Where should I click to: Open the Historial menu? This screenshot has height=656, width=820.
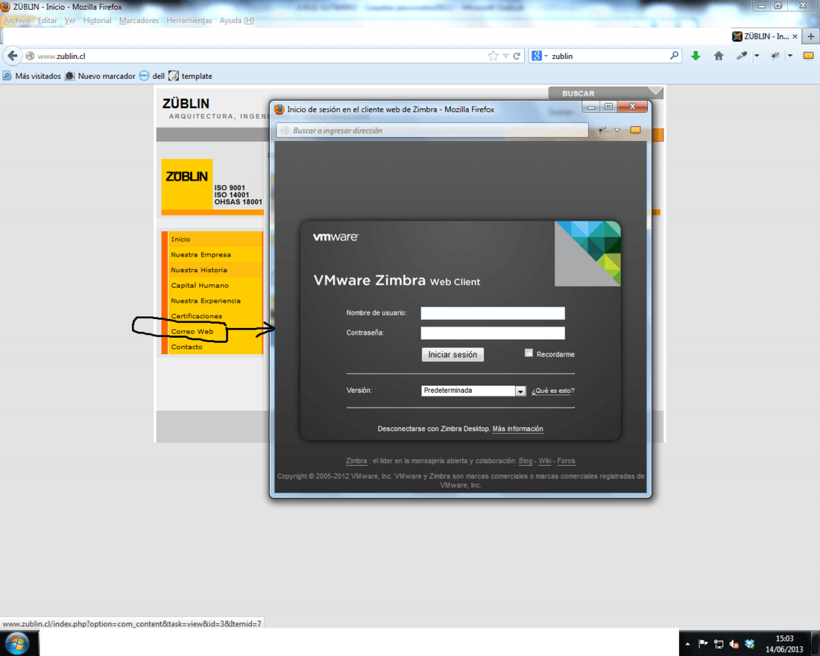(97, 20)
